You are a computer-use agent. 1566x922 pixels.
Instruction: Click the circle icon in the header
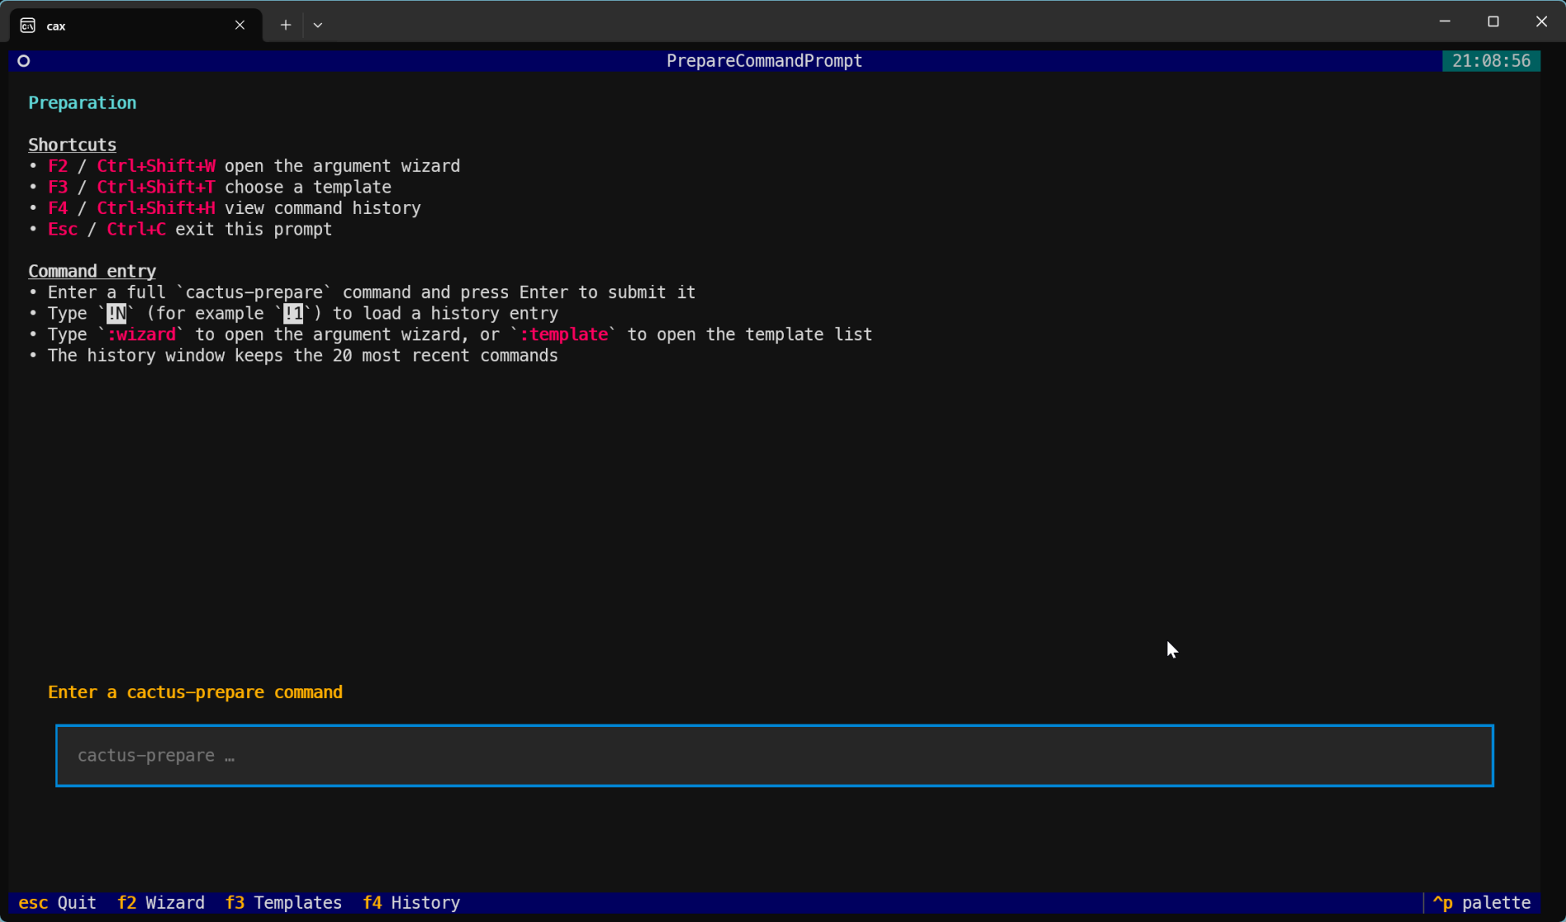[x=24, y=61]
